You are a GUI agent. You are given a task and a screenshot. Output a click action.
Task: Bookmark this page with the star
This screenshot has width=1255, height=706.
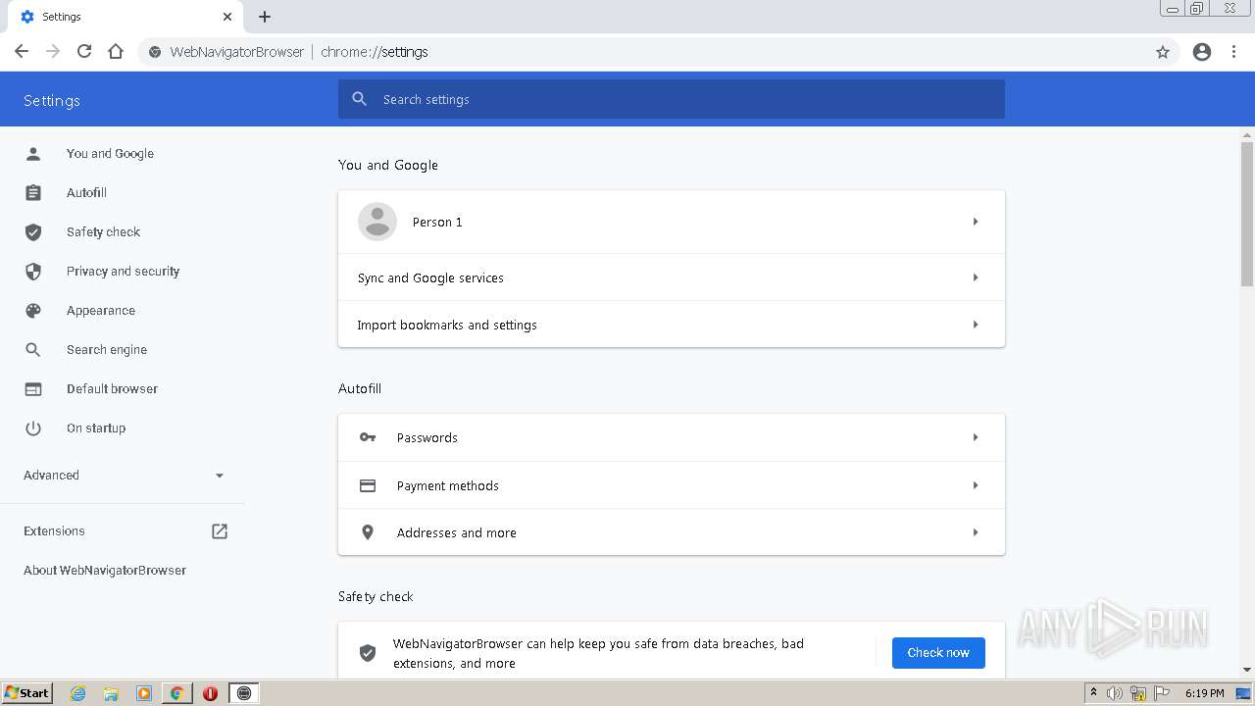pyautogui.click(x=1163, y=52)
